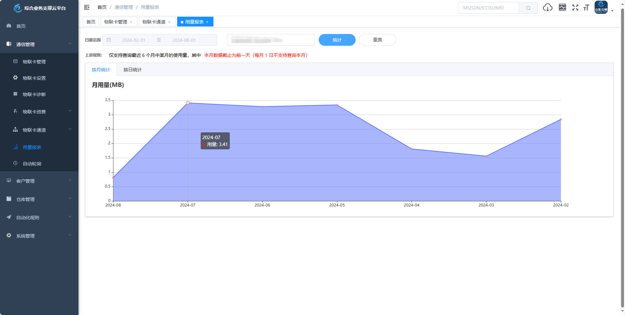This screenshot has width=625, height=315.
Task: Collapse the 通信管理 menu chevron
Action: pos(70,44)
